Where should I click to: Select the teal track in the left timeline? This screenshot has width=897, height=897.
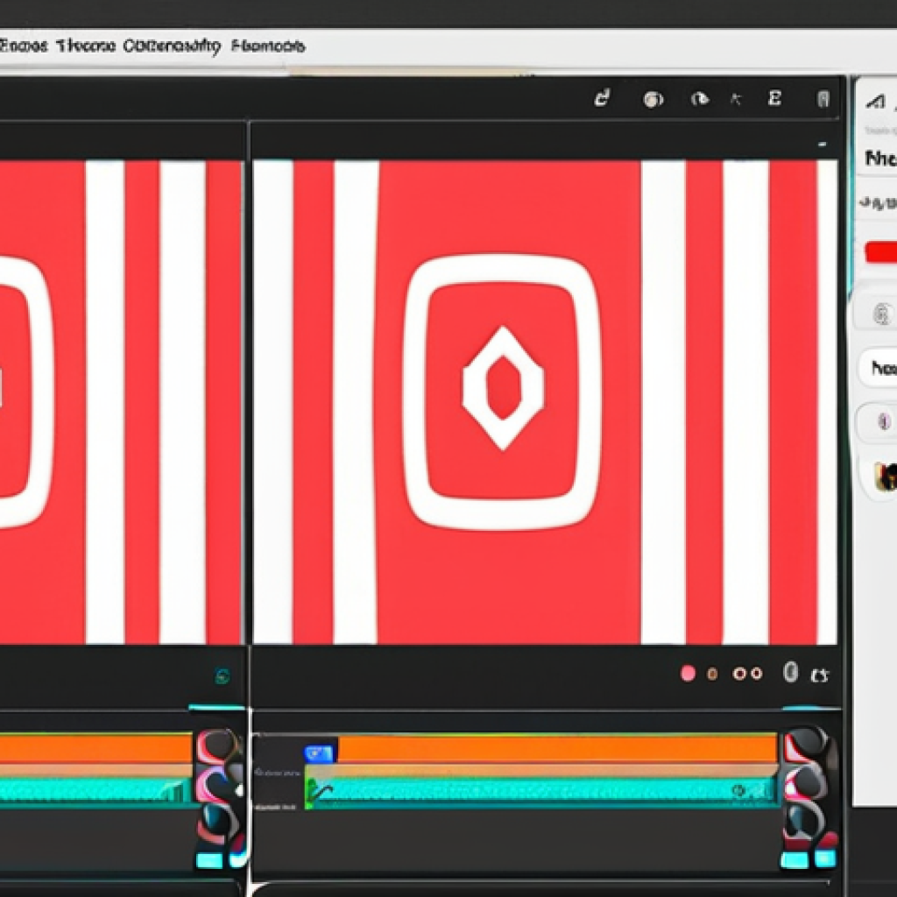click(95, 792)
